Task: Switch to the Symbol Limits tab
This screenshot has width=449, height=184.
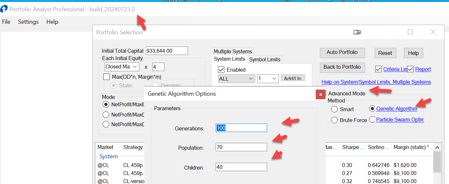Action: 265,59
